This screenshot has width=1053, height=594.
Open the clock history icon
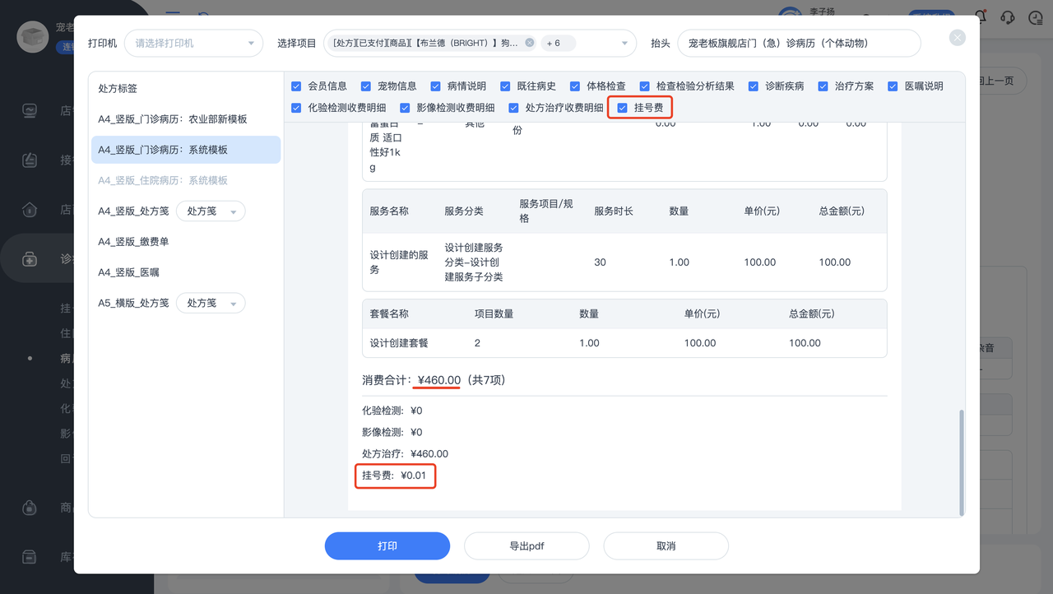pos(1036,16)
